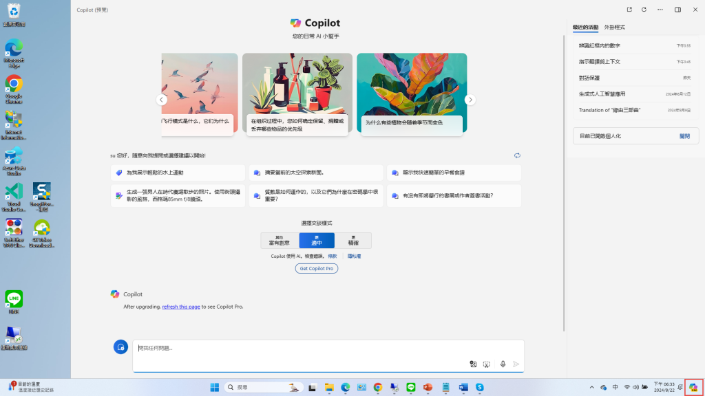Select the Visual Studio Code desktop shortcut
Screen dimensions: 705x396
point(14,197)
